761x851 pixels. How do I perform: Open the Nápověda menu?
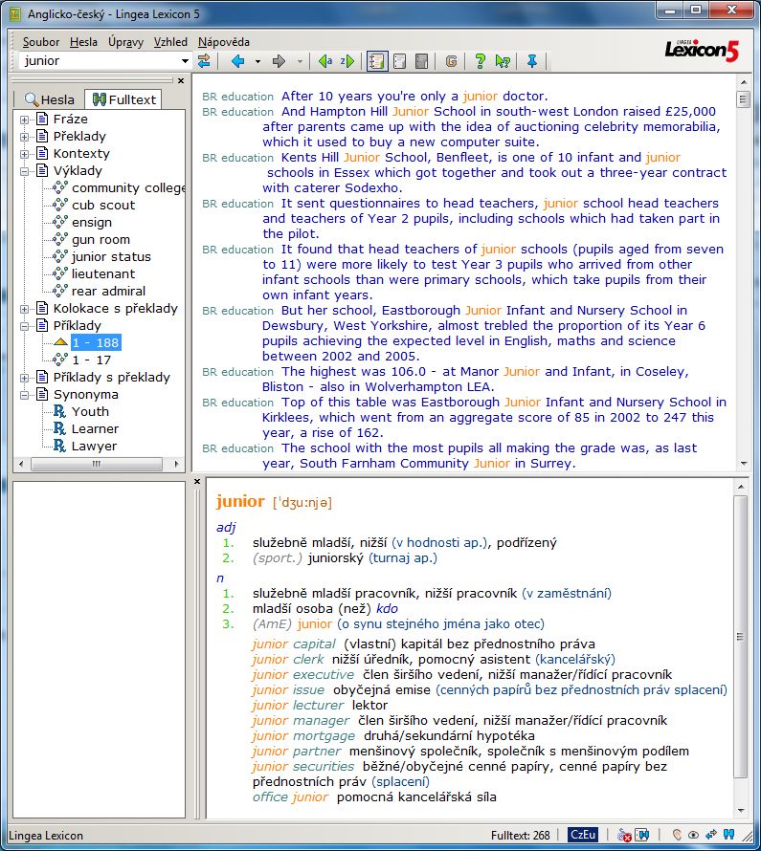click(x=224, y=42)
